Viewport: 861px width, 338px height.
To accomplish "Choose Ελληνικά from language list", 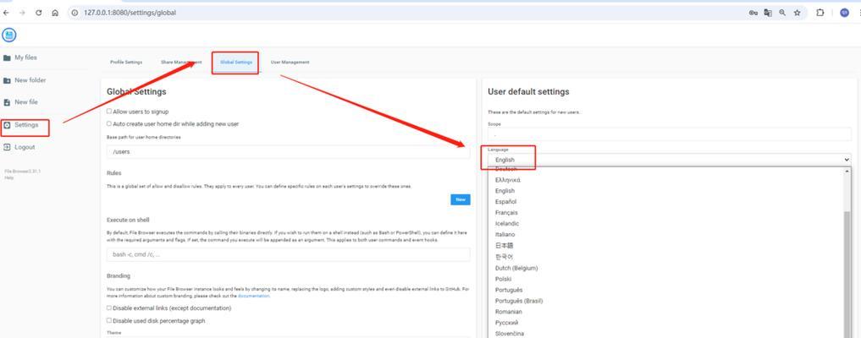I will tap(665, 180).
